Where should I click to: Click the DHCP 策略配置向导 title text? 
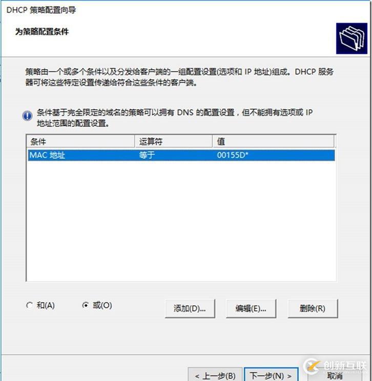tap(41, 10)
